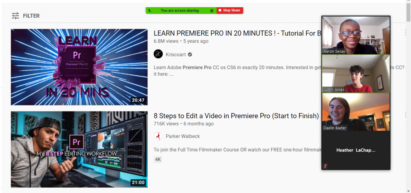Click the Kriscoart channel avatar
Viewport: 411px width, 193px height.
pos(158,54)
